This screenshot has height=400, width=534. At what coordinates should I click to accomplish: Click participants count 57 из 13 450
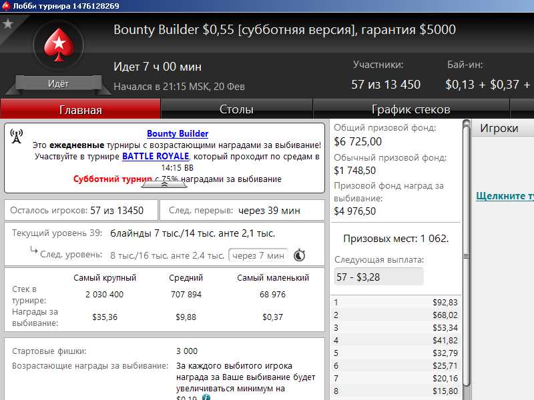(x=386, y=85)
